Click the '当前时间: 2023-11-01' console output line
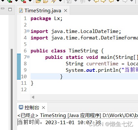Viewport: 138px width, 130px height. (59, 122)
